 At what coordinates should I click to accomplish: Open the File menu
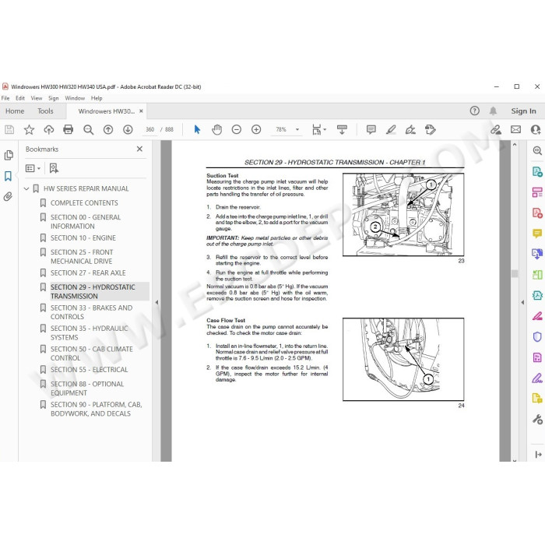coord(5,98)
